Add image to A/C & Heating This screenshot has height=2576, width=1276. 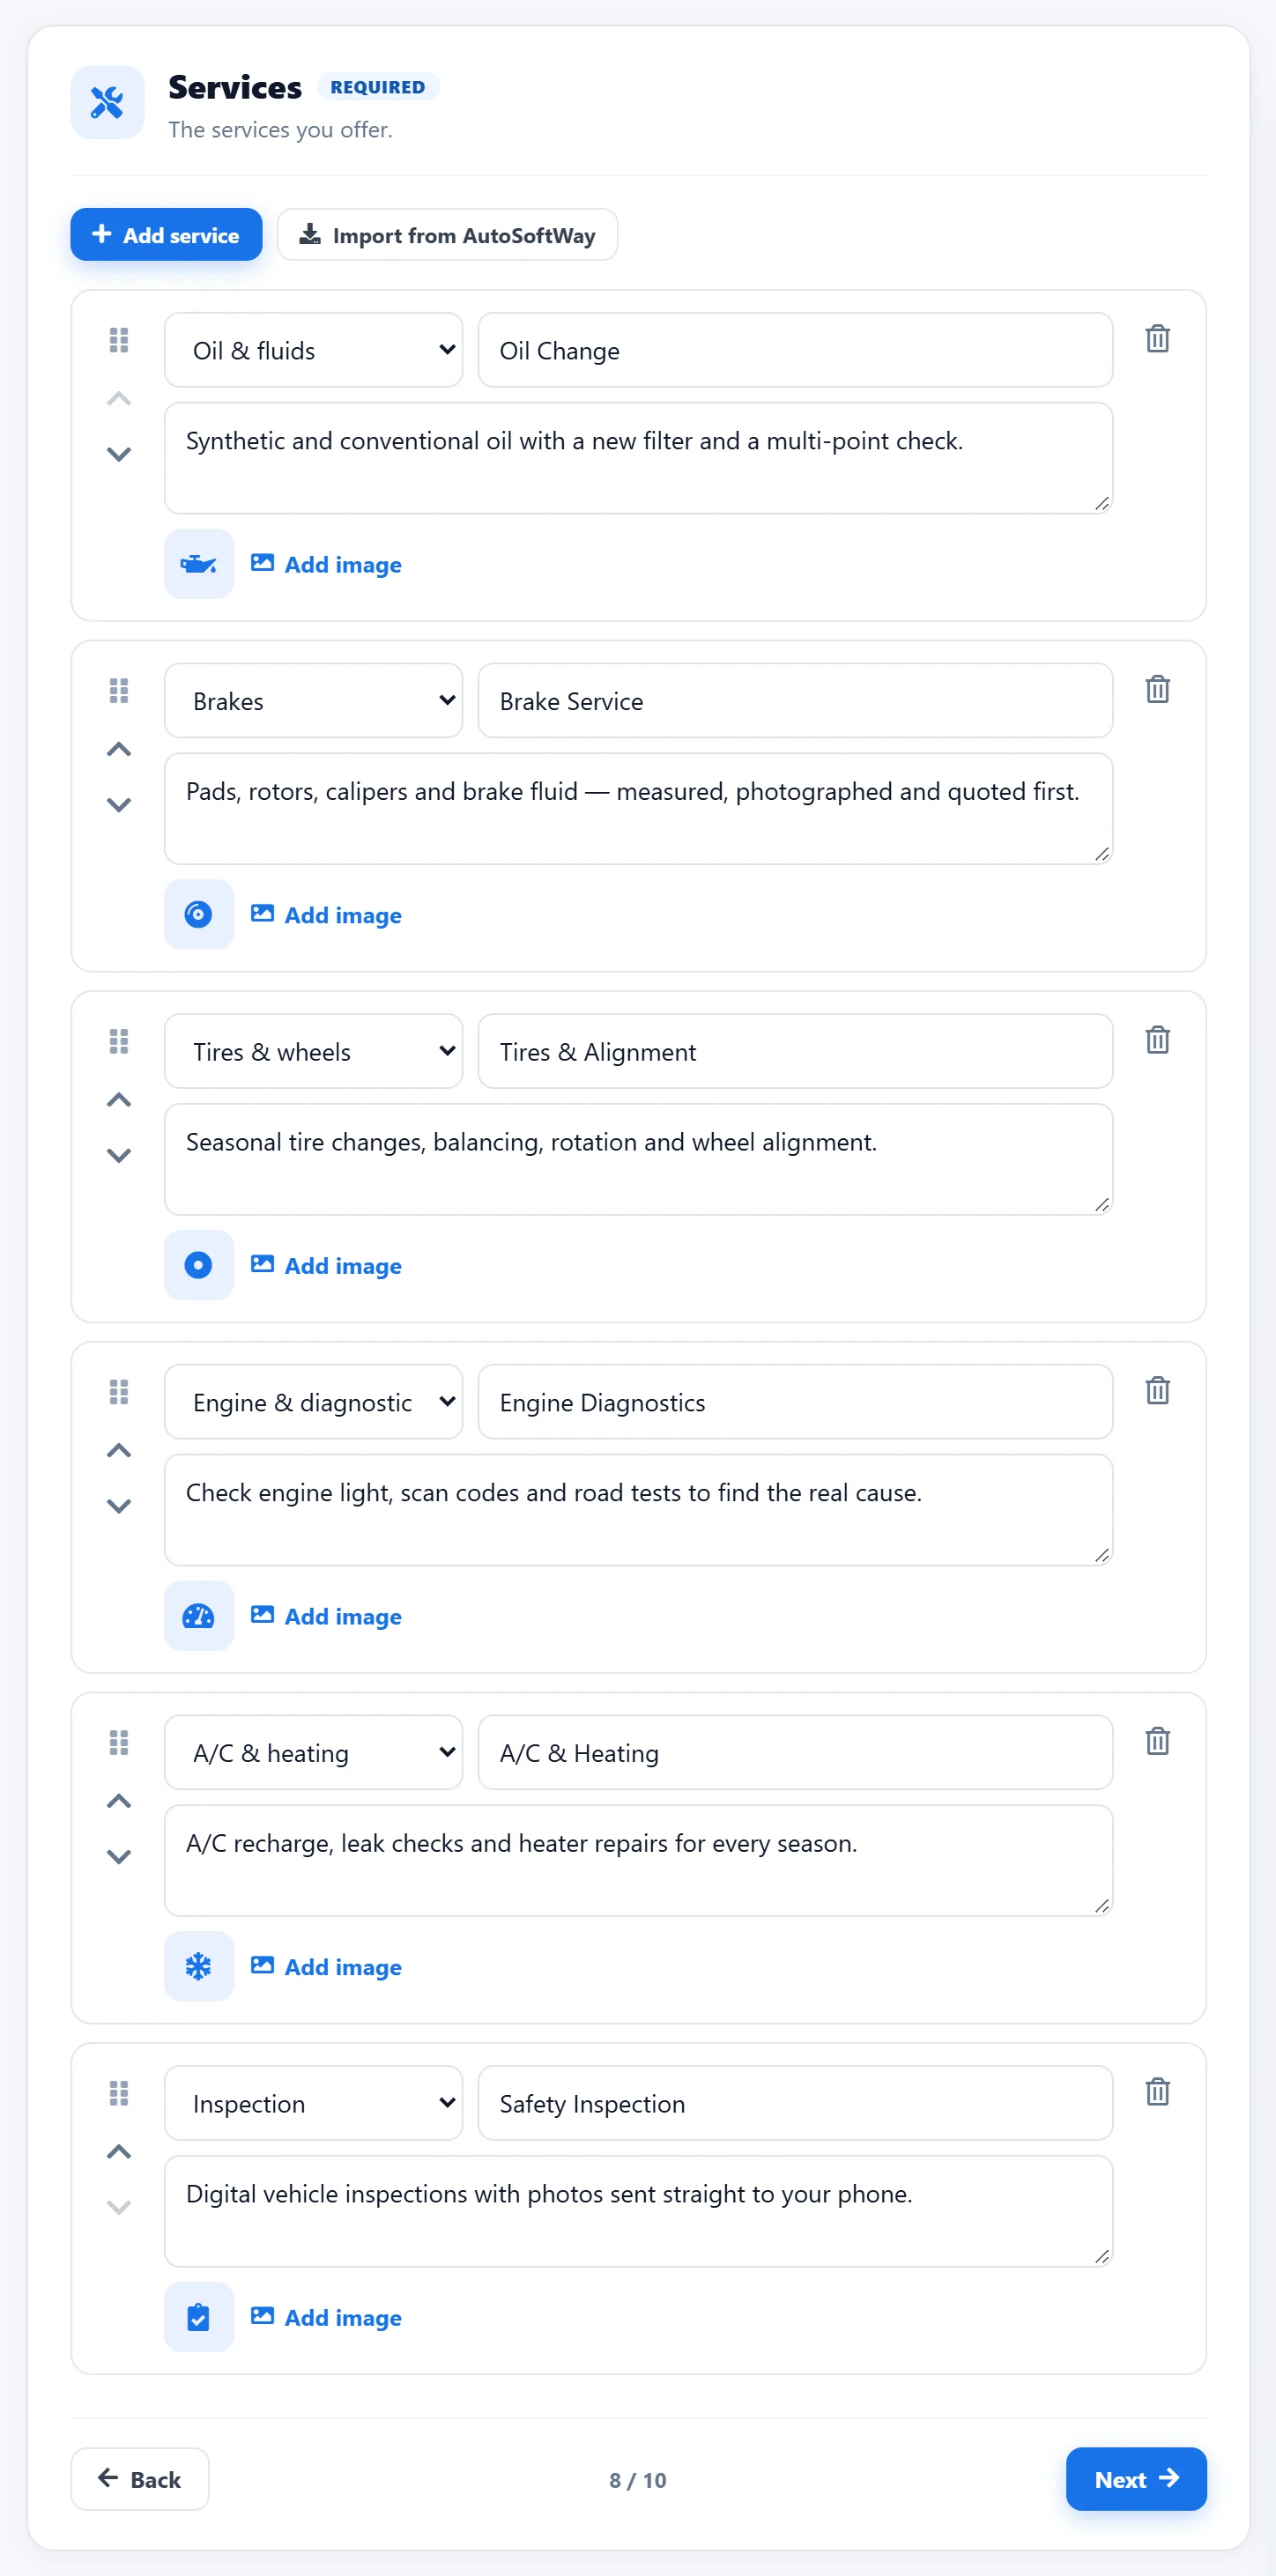pos(326,1967)
